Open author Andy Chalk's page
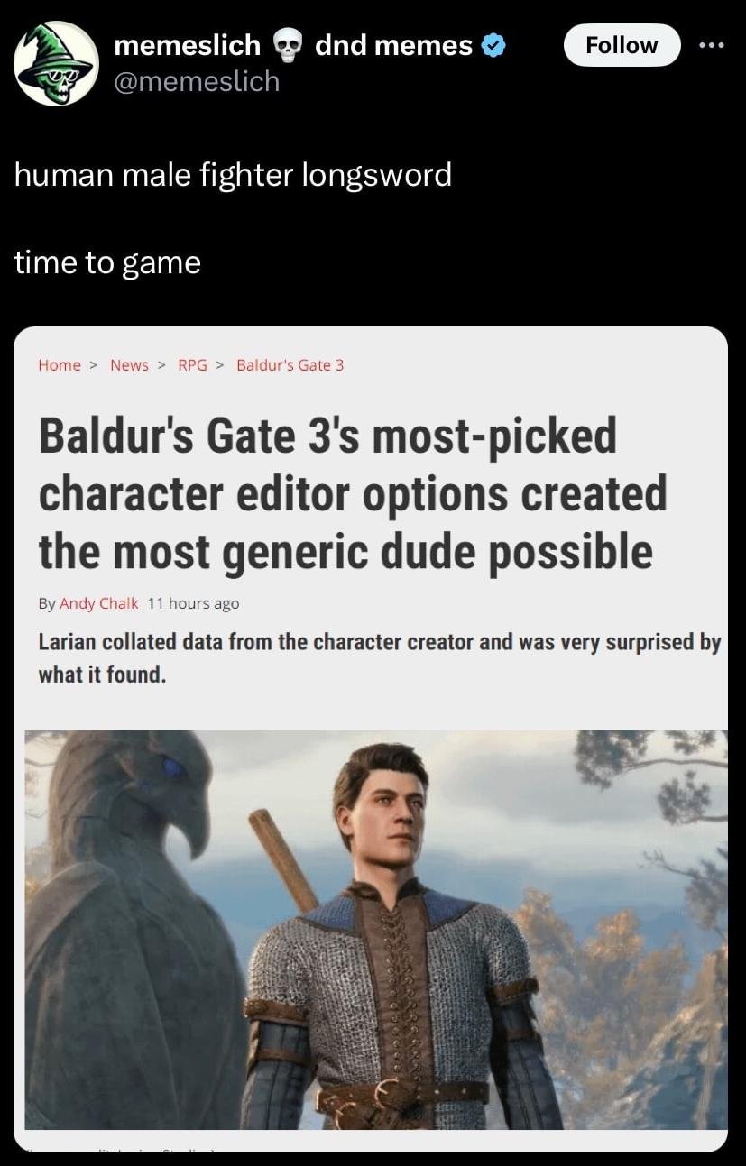 pos(98,603)
